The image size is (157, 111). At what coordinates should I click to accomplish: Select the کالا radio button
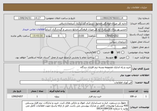[123, 52]
